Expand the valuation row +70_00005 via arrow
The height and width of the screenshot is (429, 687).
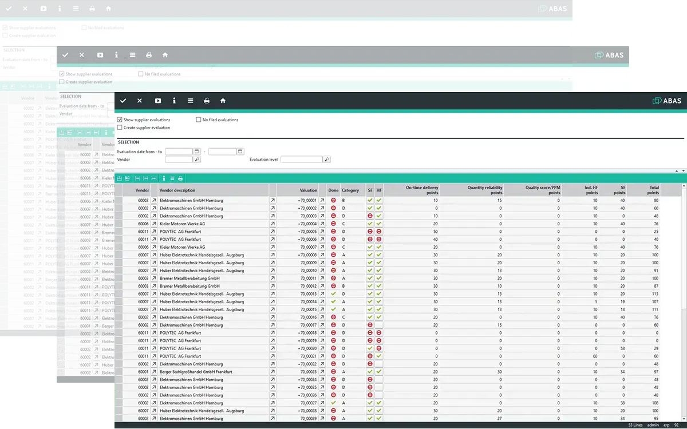coord(321,231)
